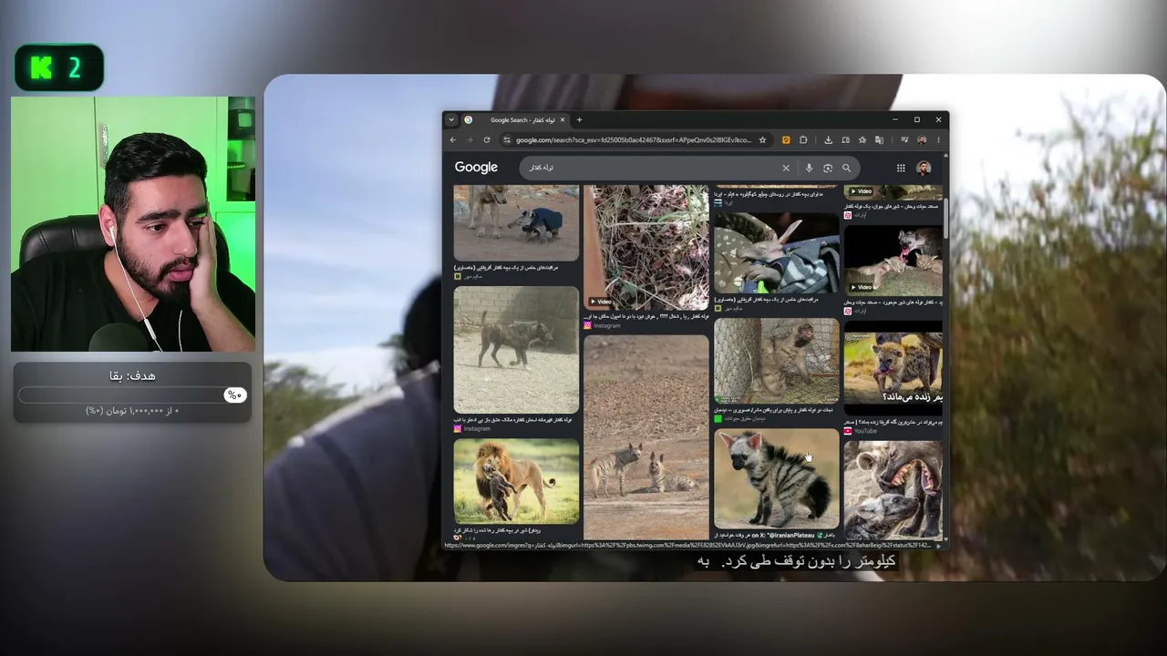Open a new browser tab
Viewport: 1167px width, 656px height.
579,119
